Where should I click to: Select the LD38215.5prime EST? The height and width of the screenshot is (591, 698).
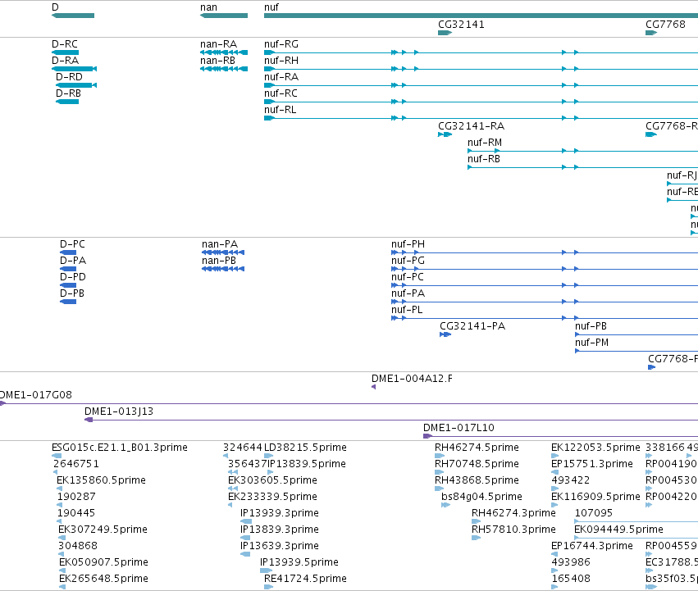click(268, 456)
